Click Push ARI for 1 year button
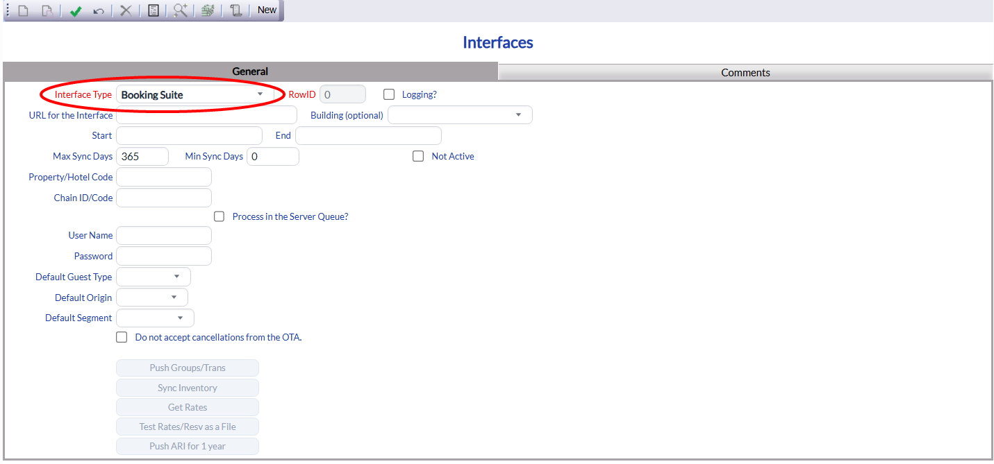Image resolution: width=994 pixels, height=464 pixels. tap(188, 446)
